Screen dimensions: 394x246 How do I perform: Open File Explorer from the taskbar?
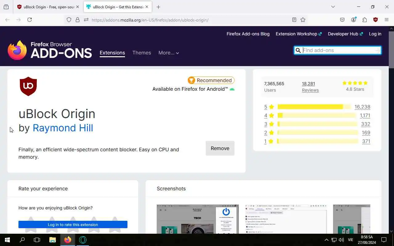53,240
